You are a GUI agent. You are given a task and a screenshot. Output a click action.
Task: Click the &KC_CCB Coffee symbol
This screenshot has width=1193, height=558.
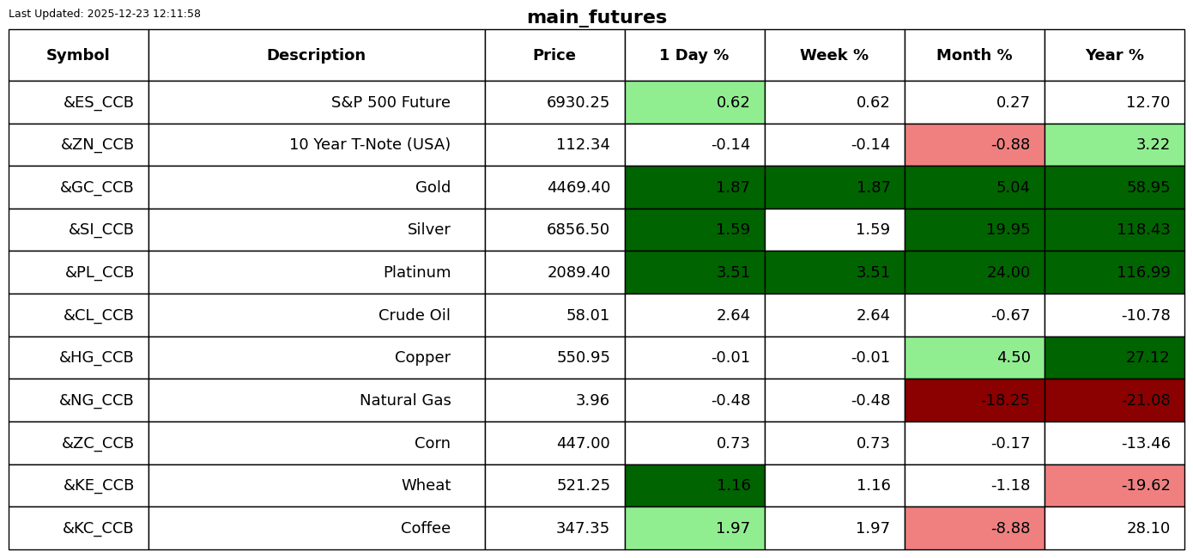click(98, 528)
